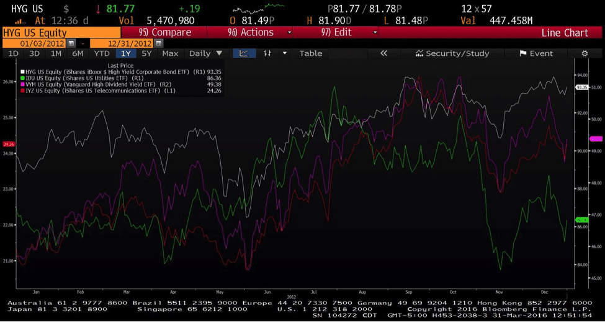Screen dimensions: 605x322
Task: Click the Last Price legend header
Action: coord(121,66)
